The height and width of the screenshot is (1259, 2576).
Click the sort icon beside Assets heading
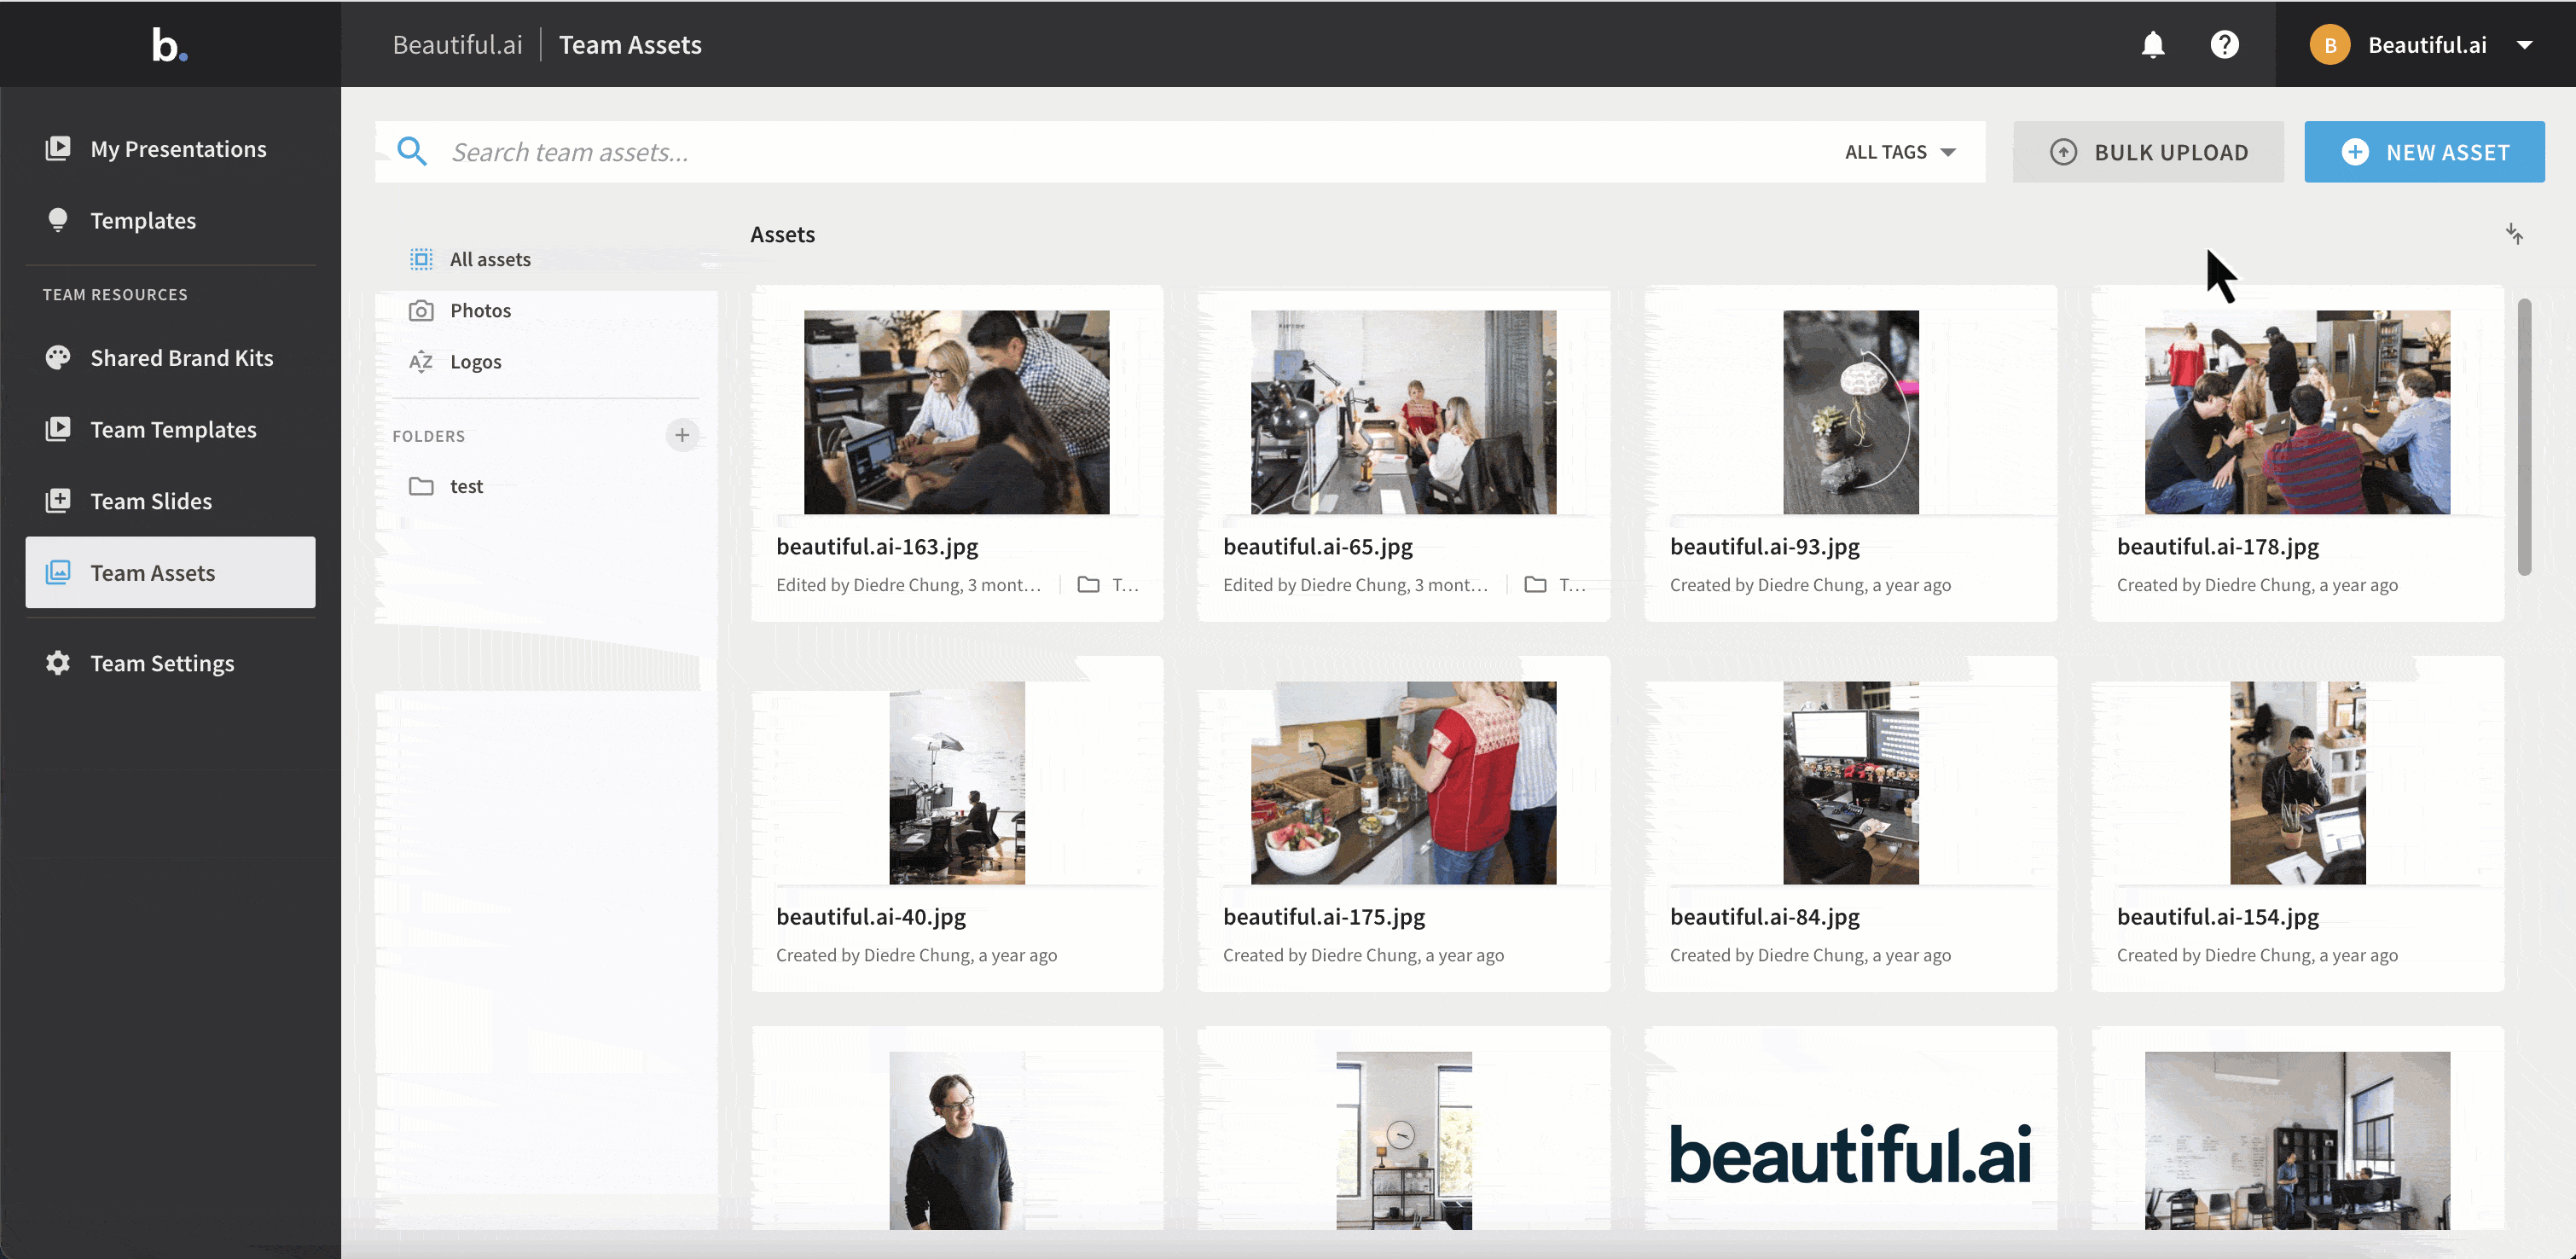(x=2514, y=234)
